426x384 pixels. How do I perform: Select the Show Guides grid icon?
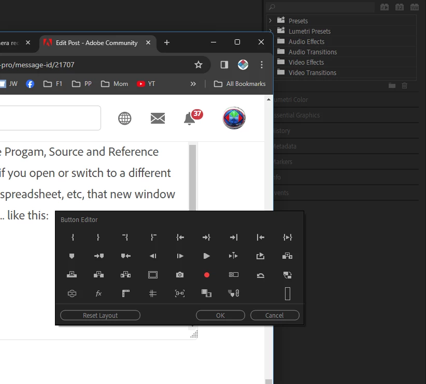[153, 293]
